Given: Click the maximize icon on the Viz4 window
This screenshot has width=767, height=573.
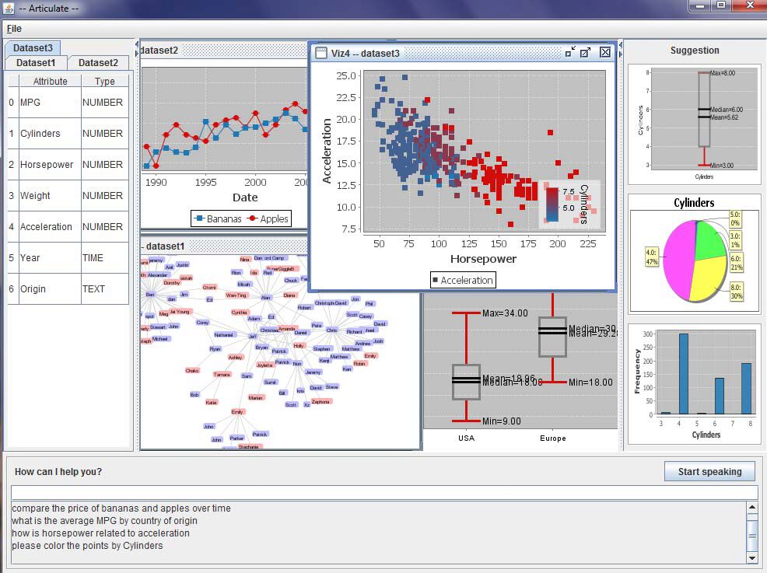Looking at the screenshot, I should tap(586, 52).
